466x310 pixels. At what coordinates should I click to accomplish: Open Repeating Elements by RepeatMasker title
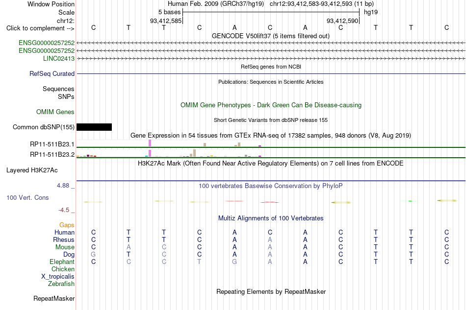tap(271, 291)
